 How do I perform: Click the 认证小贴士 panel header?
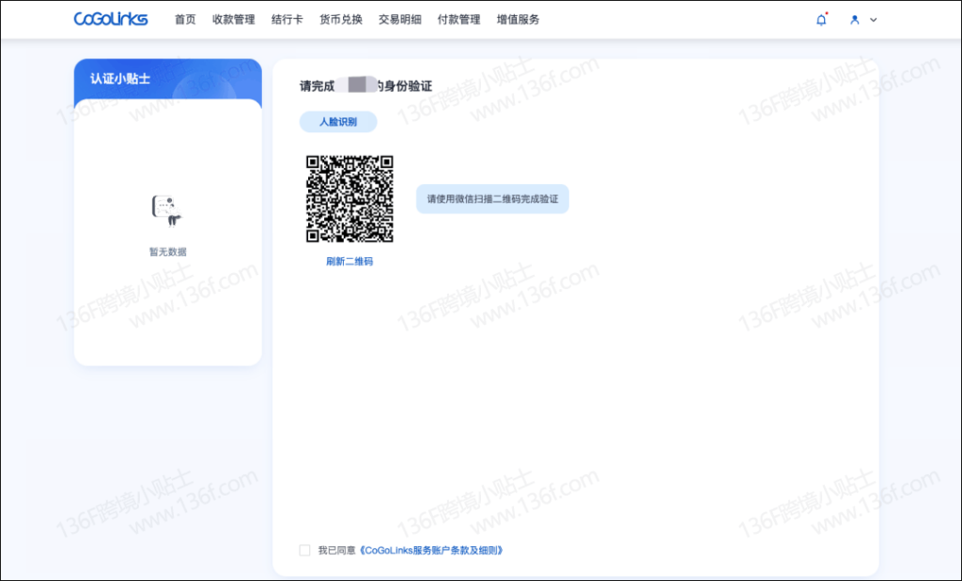click(x=168, y=79)
